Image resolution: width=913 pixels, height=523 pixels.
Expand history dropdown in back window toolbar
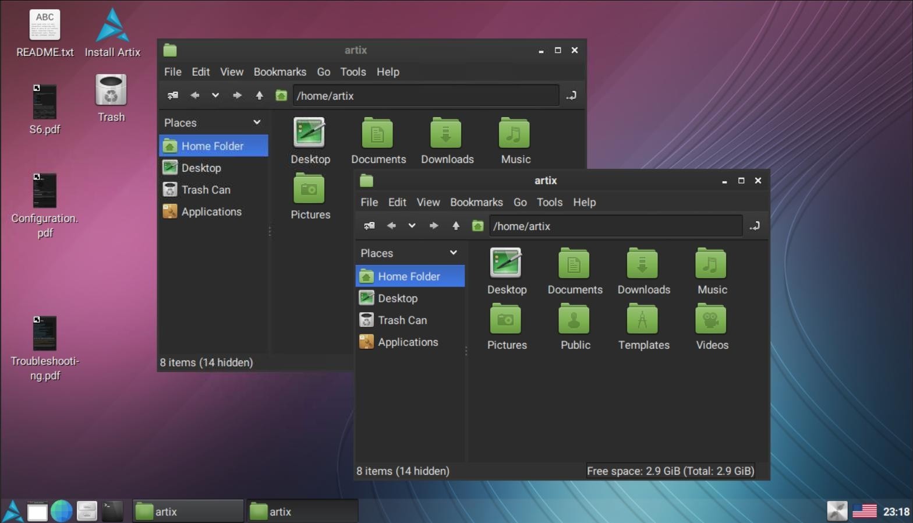coord(215,95)
